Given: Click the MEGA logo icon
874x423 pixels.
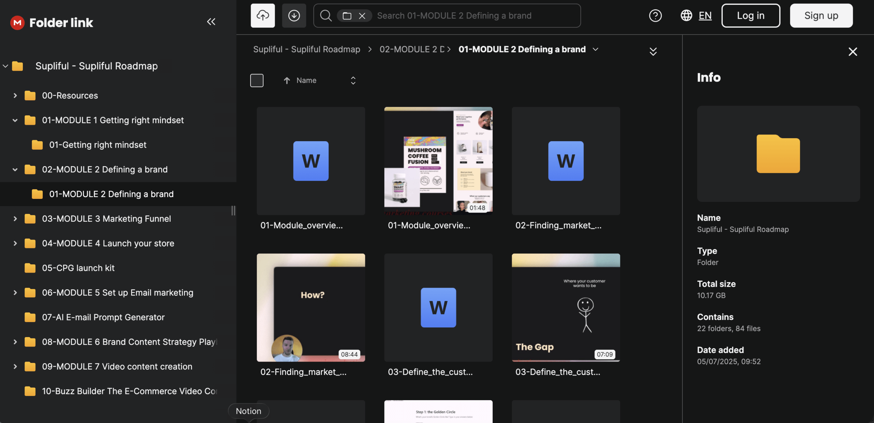Looking at the screenshot, I should pos(17,23).
